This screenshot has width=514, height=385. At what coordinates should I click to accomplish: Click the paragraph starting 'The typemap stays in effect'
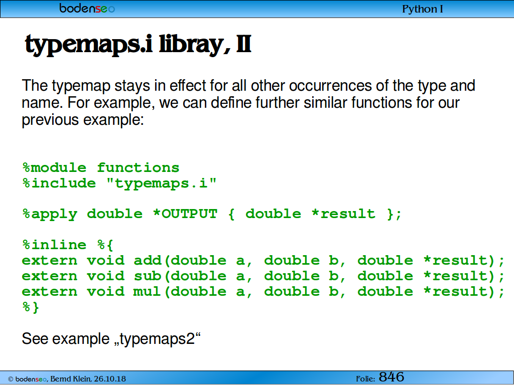pyautogui.click(x=248, y=102)
